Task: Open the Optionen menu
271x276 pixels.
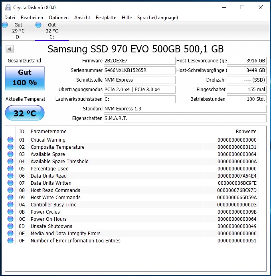Action: [59, 18]
